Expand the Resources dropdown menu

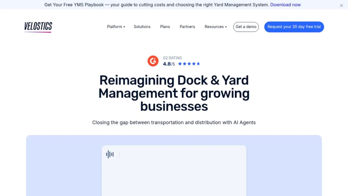(x=216, y=27)
